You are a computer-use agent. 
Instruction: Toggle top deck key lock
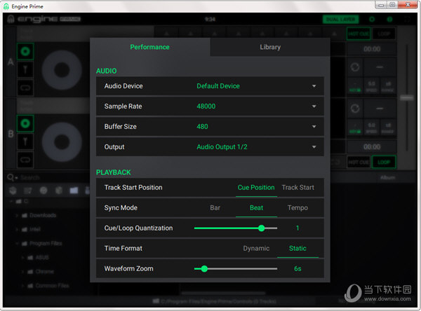[355, 86]
